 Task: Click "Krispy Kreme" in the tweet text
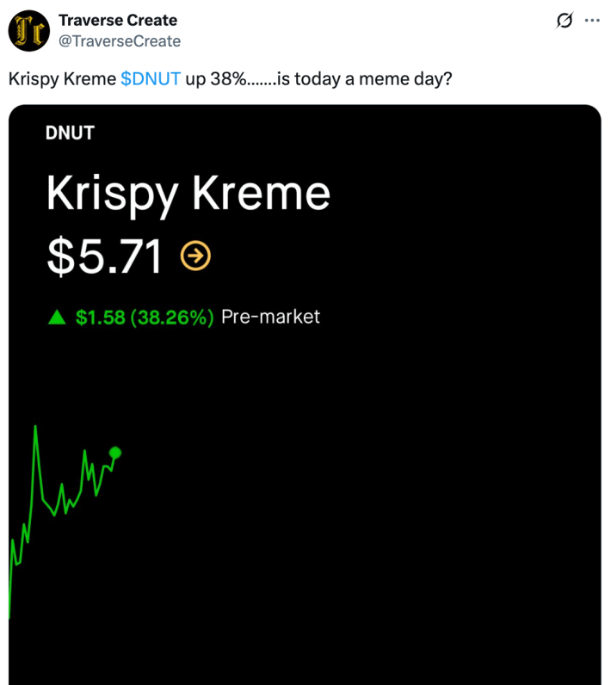tap(62, 79)
